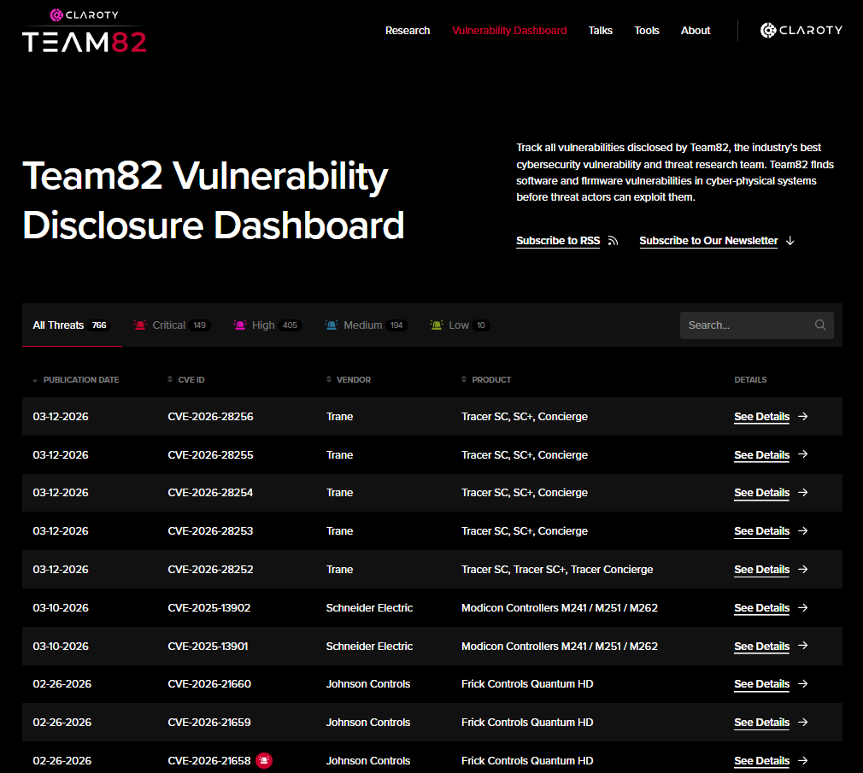The height and width of the screenshot is (773, 863).
Task: Open See Details for CVE-2026-21658
Action: [x=761, y=761]
